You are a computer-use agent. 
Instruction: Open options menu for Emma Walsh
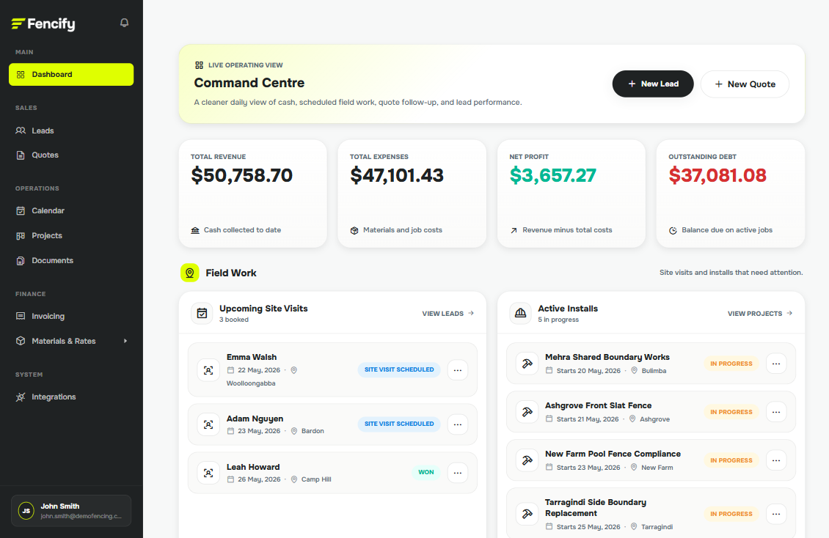pos(458,370)
